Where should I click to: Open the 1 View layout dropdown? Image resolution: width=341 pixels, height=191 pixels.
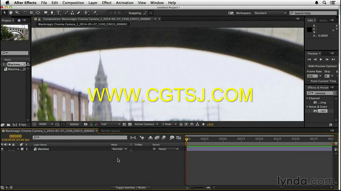[x=169, y=124]
